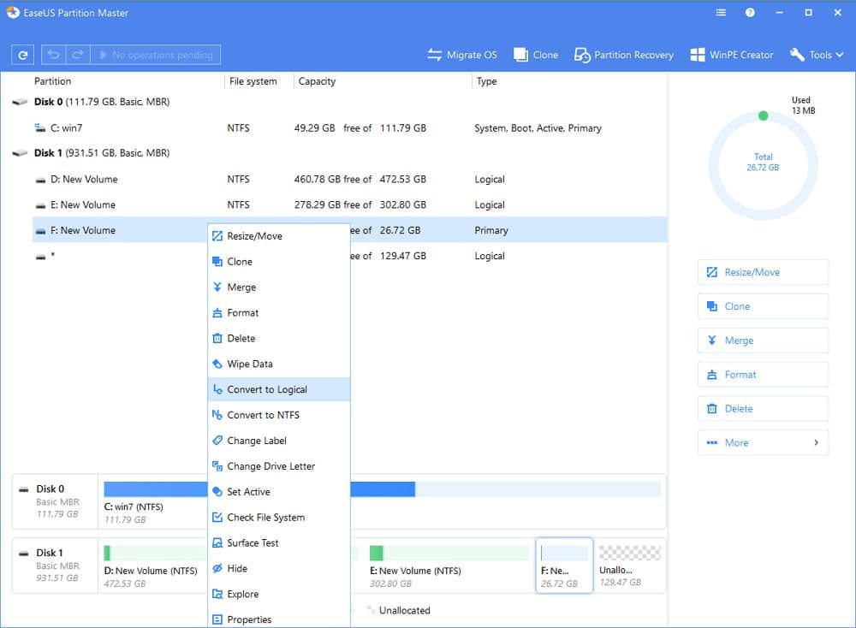
Task: Open the Clone toolbar option
Action: click(x=536, y=55)
